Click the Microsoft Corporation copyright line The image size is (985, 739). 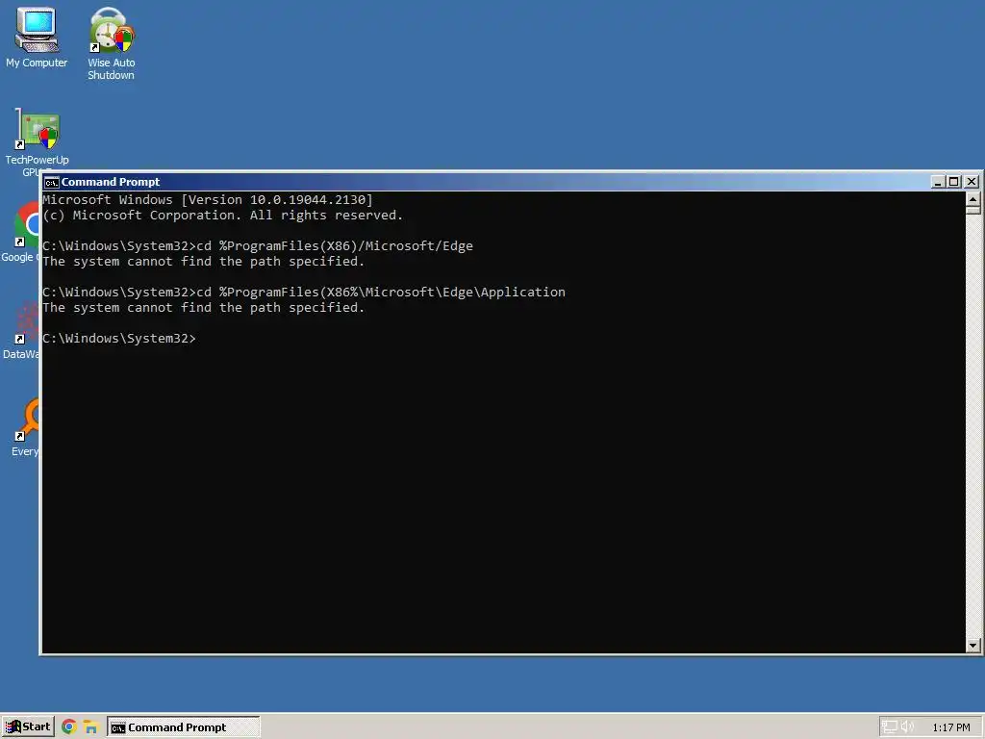[x=223, y=216]
